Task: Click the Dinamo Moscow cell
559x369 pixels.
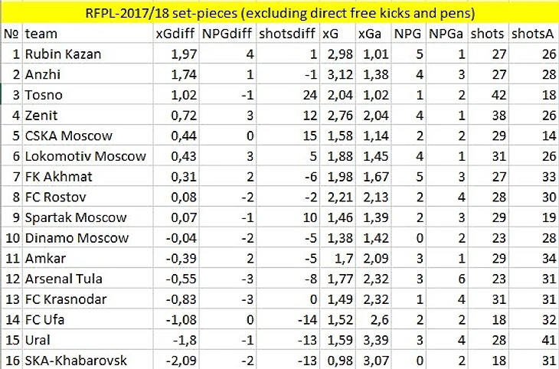Action: (x=84, y=238)
